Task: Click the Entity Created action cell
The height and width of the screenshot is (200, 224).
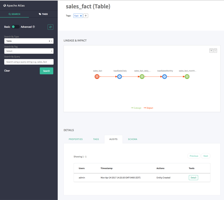Action: (164, 178)
